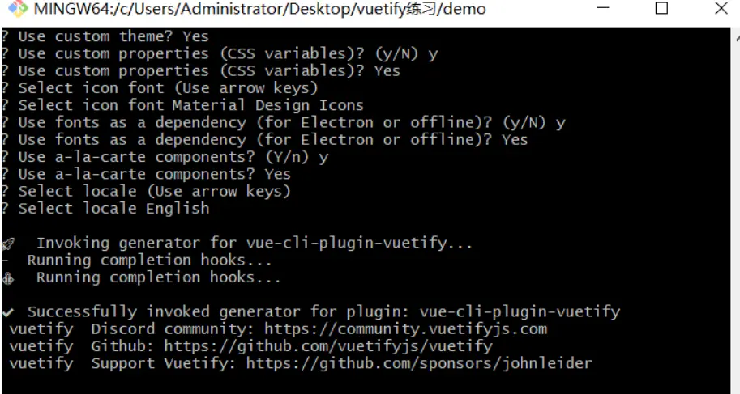This screenshot has width=740, height=394.
Task: Maximize the MINGW64 terminal window
Action: [x=661, y=8]
